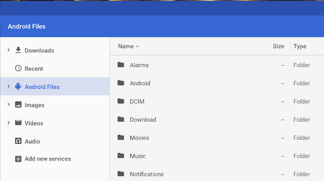Viewport: 324px width, 181px height.
Task: Select the DCIM folder row
Action: click(217, 102)
